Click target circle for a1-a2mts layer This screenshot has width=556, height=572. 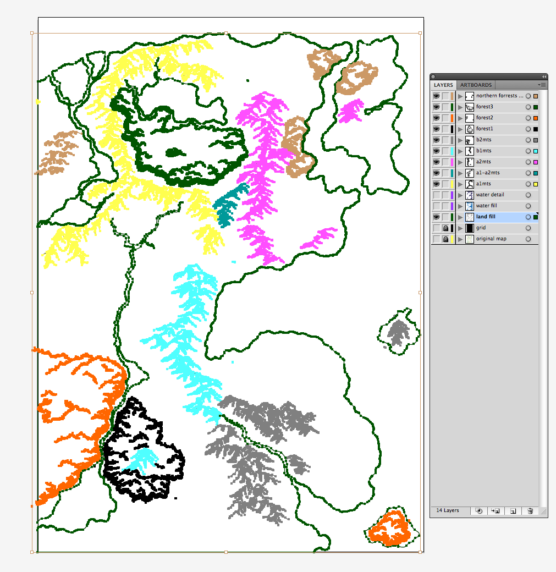[x=528, y=173]
